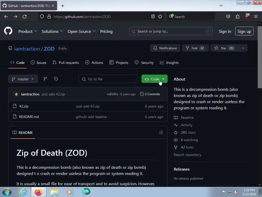This screenshot has height=197, width=262.
Task: Switch to the Actions tab
Action: pos(94,63)
